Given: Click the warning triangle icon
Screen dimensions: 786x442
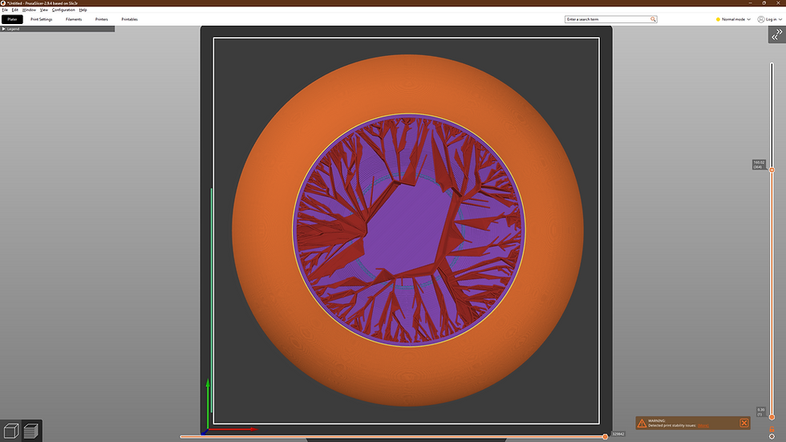Looking at the screenshot, I should point(642,424).
